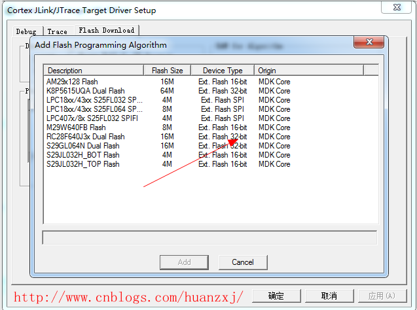
Task: Click MDK Core for S29JL032H_TOP Flash
Action: point(274,164)
